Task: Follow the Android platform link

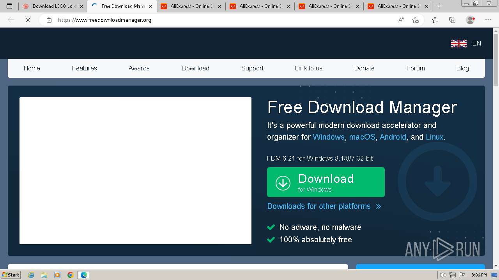Action: click(x=393, y=137)
